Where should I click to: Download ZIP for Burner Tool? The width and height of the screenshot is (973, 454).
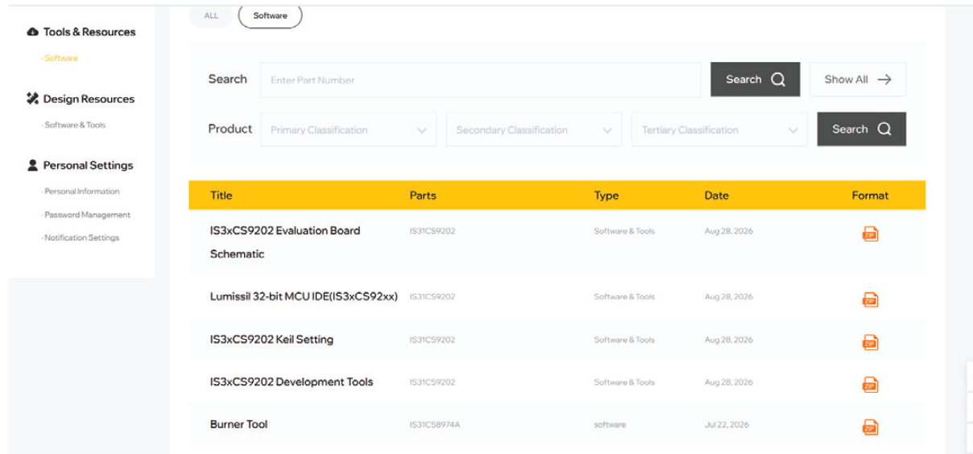pyautogui.click(x=870, y=427)
